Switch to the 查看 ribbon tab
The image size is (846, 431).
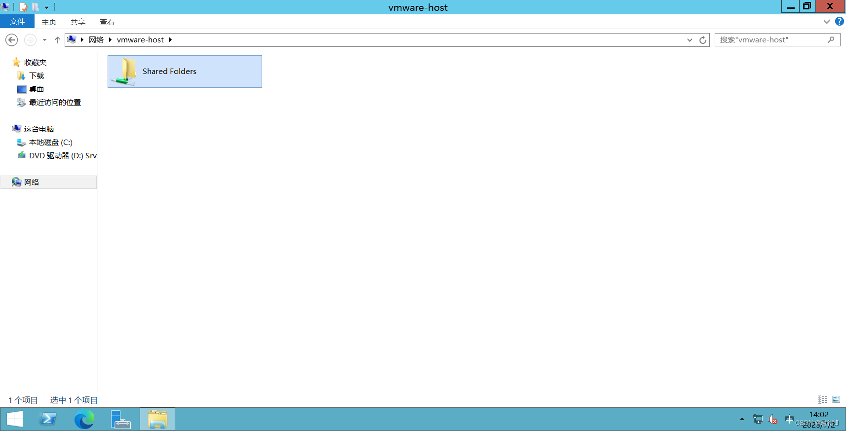(107, 22)
